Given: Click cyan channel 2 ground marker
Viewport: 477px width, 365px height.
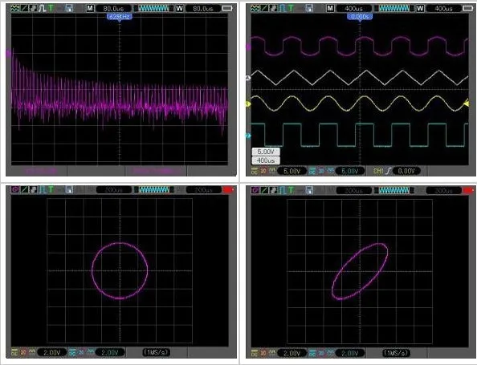Looking at the screenshot, I should coord(248,136).
